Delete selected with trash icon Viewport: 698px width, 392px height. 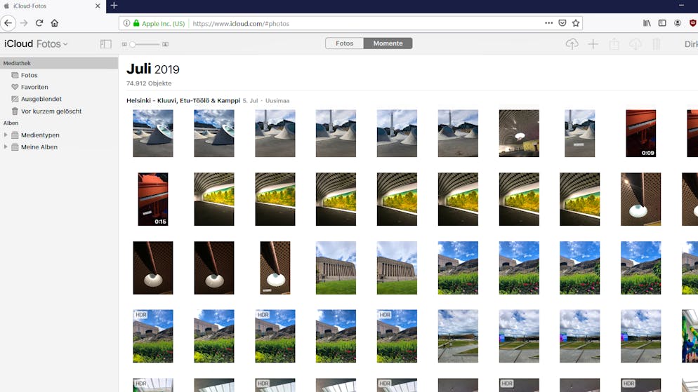pyautogui.click(x=656, y=43)
